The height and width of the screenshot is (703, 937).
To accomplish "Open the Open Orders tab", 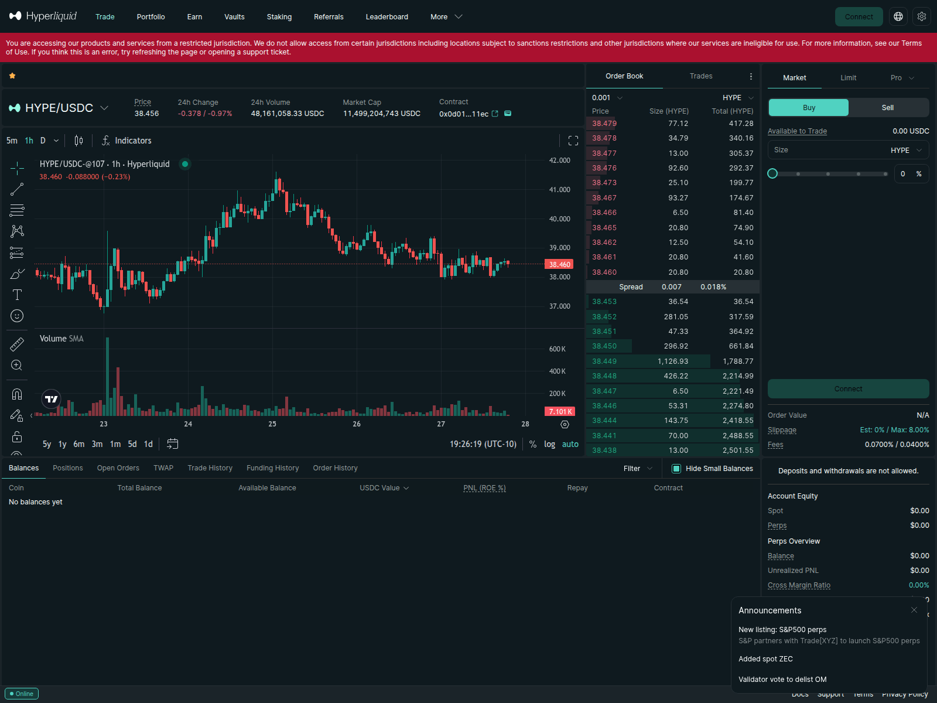I will [x=118, y=468].
